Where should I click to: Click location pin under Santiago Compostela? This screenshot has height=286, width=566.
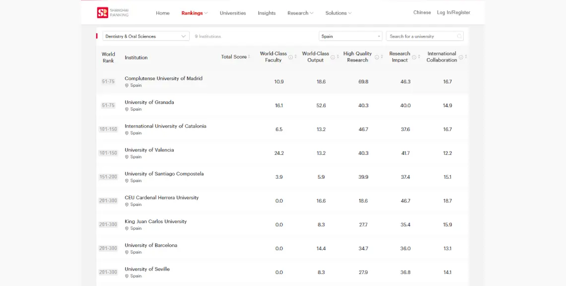[127, 181]
